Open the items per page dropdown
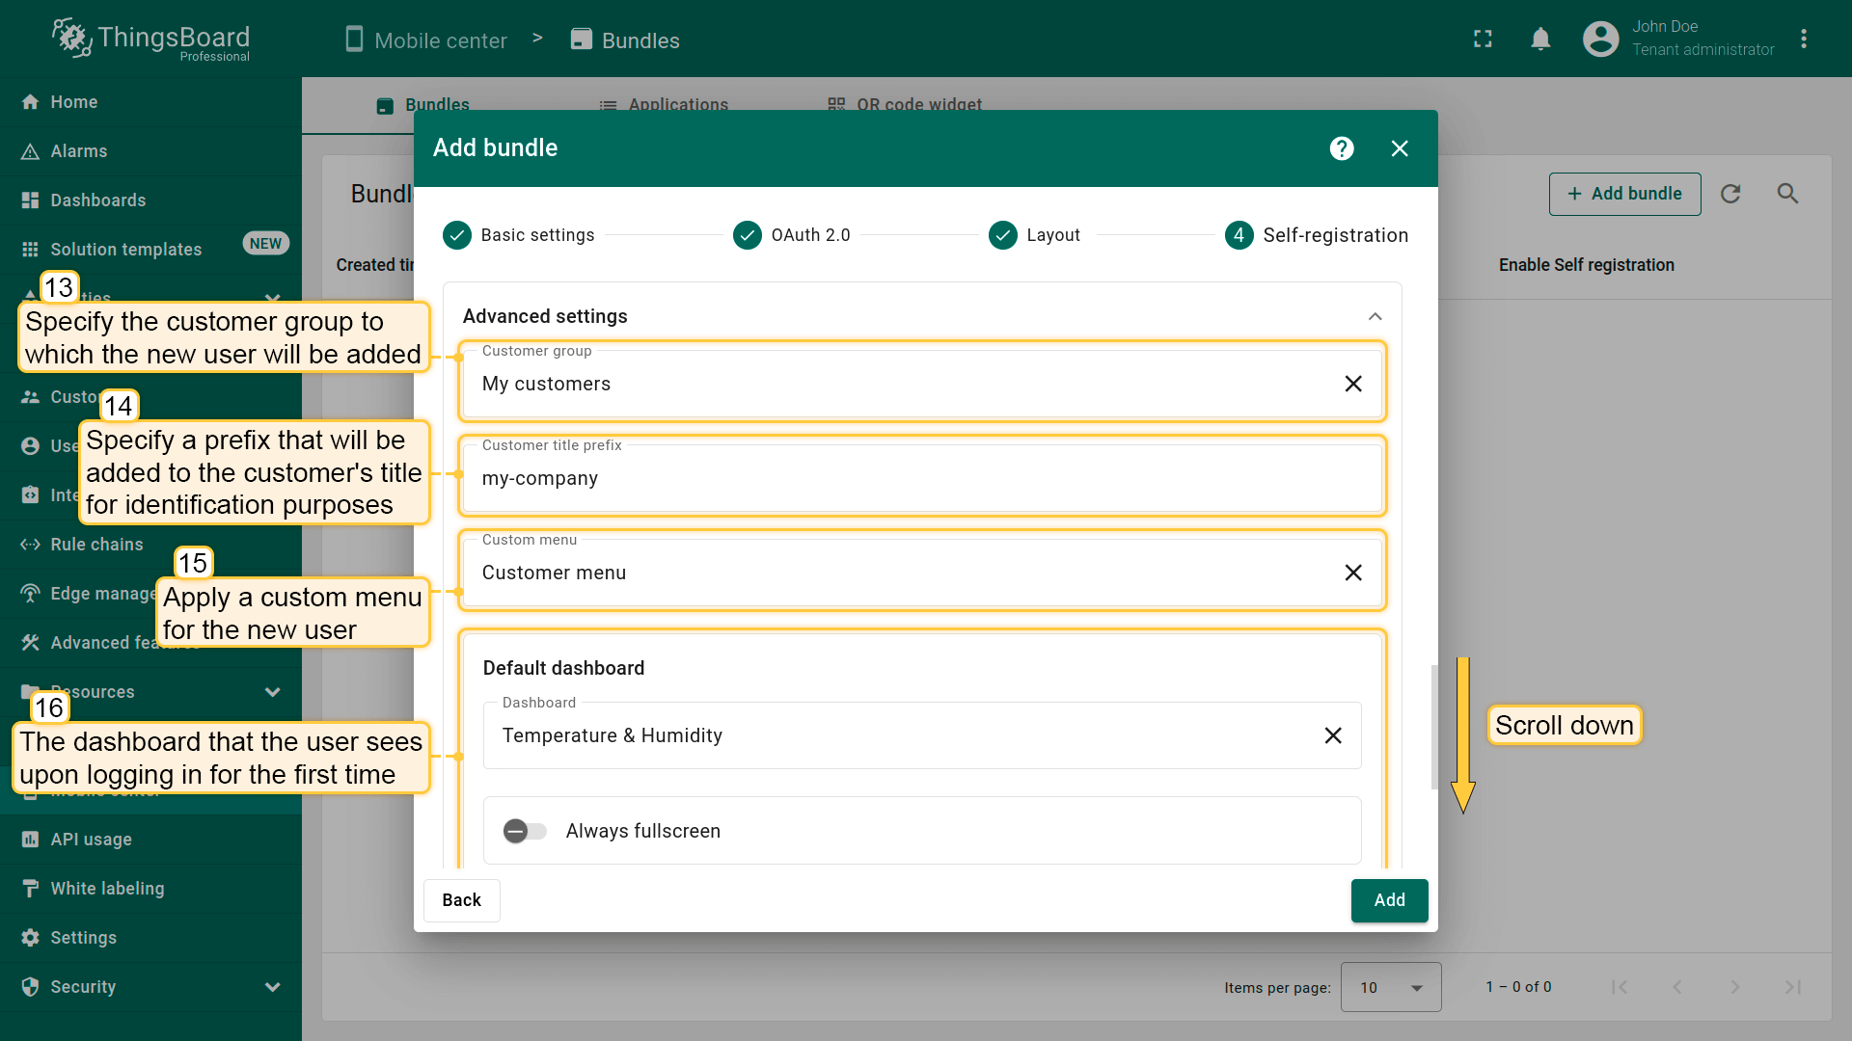This screenshot has width=1852, height=1041. tap(1390, 987)
